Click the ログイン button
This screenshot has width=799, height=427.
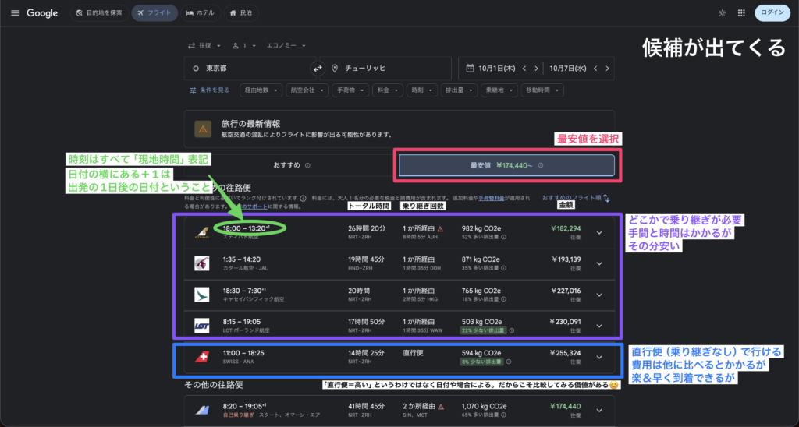click(772, 12)
